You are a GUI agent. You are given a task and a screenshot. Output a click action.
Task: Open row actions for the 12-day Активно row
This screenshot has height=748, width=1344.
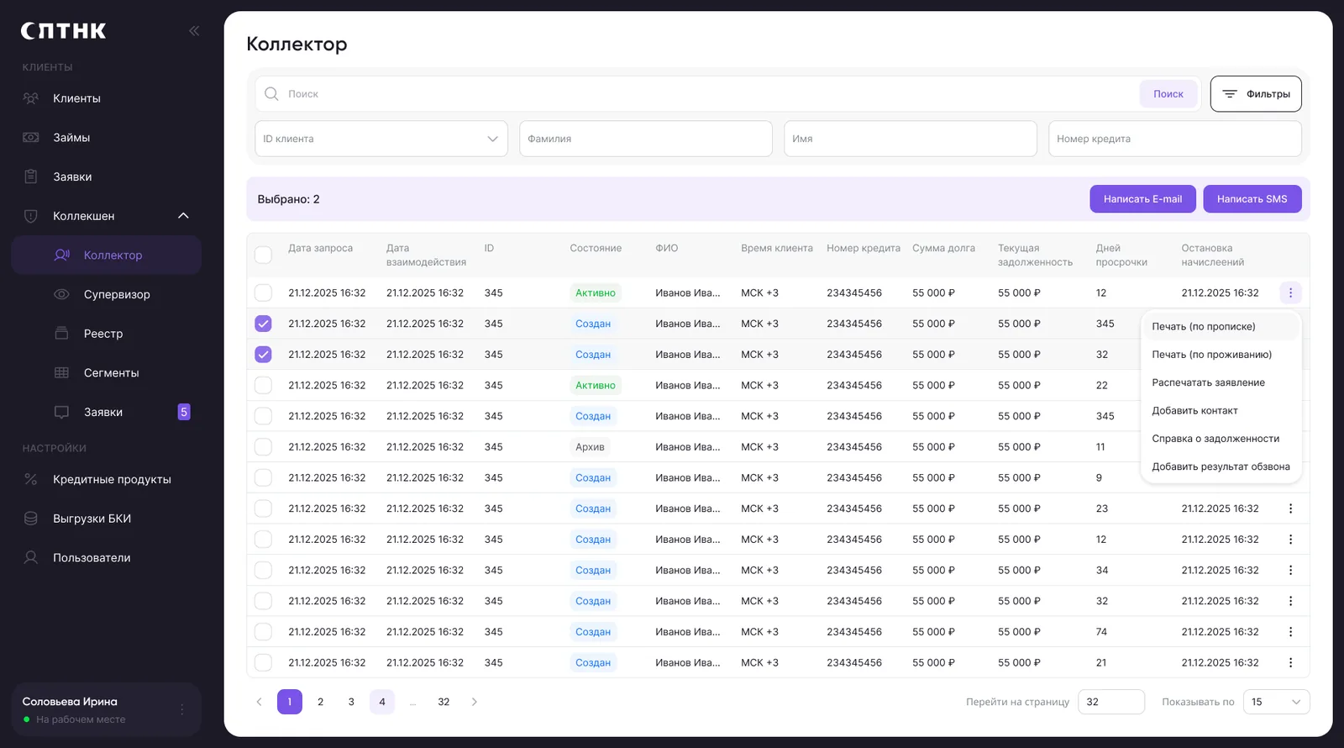pyautogui.click(x=1291, y=292)
